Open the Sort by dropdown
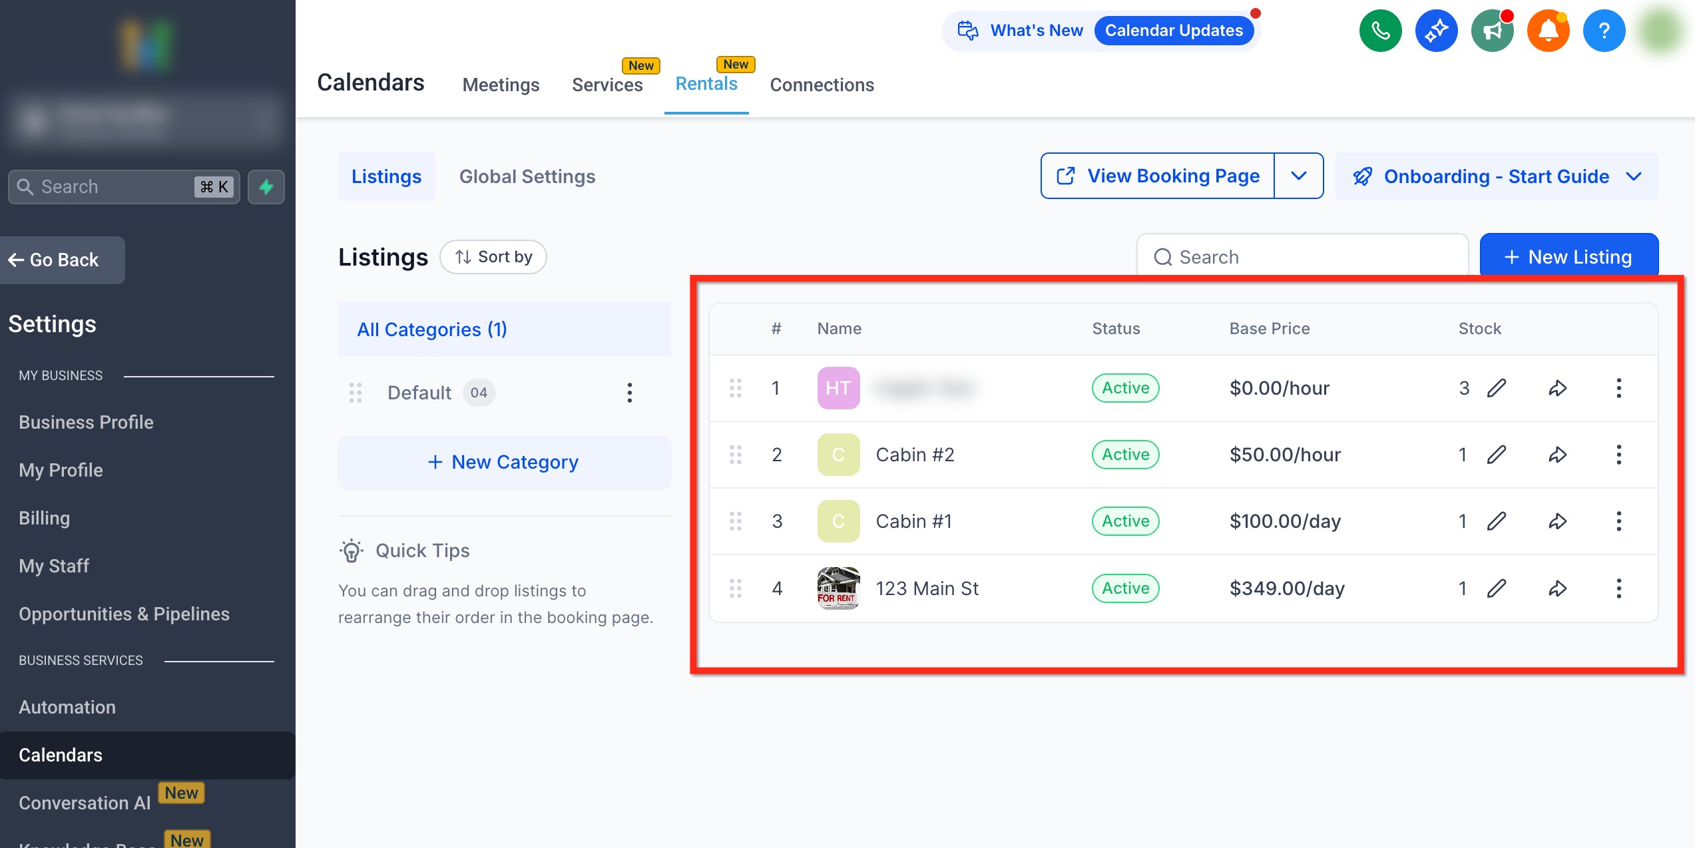The image size is (1695, 848). [x=493, y=257]
